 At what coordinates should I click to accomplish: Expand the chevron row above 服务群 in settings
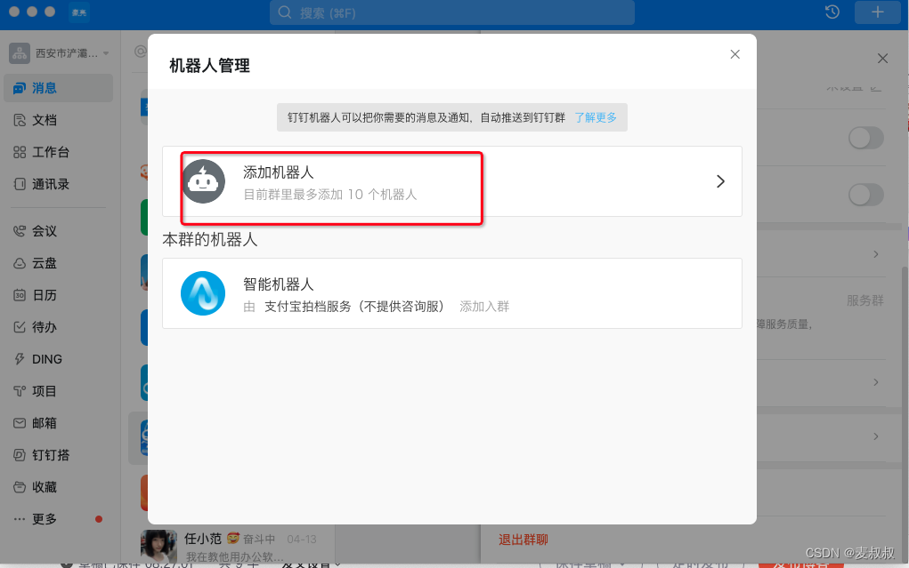(876, 254)
